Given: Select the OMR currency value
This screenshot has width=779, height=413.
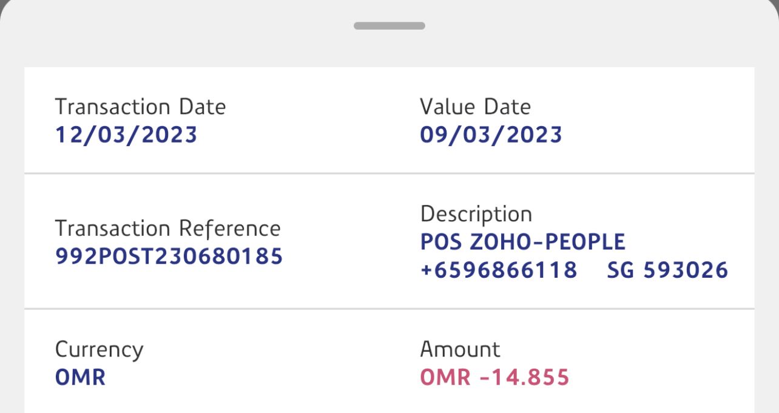Looking at the screenshot, I should (x=80, y=377).
